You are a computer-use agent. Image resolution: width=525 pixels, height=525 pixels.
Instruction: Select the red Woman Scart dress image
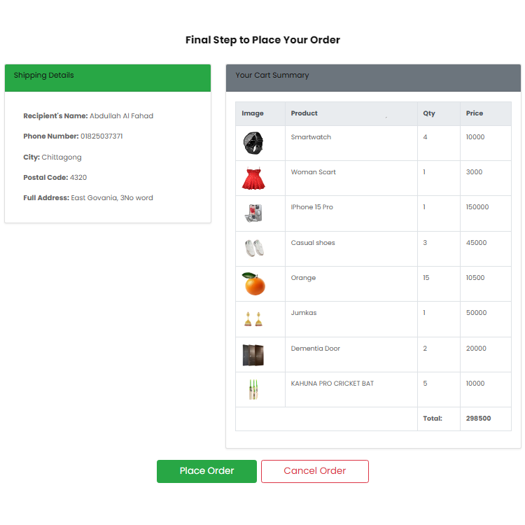(253, 178)
